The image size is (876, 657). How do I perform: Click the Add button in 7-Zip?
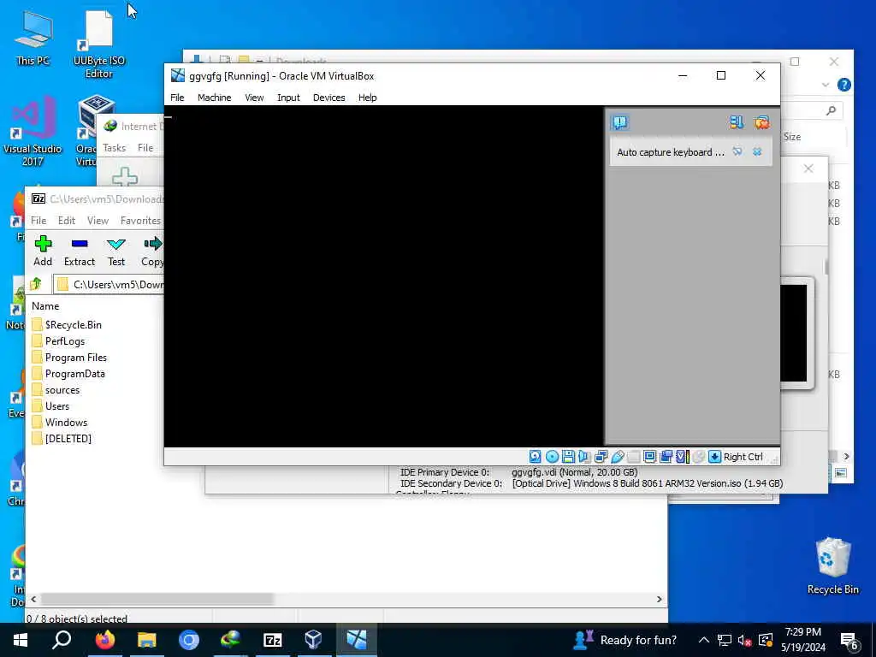[x=43, y=251]
